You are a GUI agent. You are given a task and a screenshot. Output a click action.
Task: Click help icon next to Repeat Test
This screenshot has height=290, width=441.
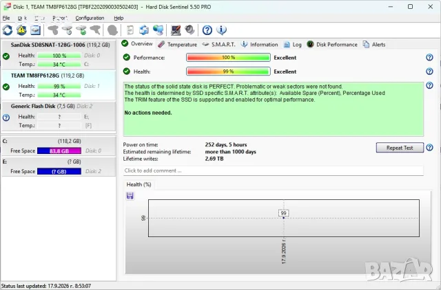[x=429, y=148]
